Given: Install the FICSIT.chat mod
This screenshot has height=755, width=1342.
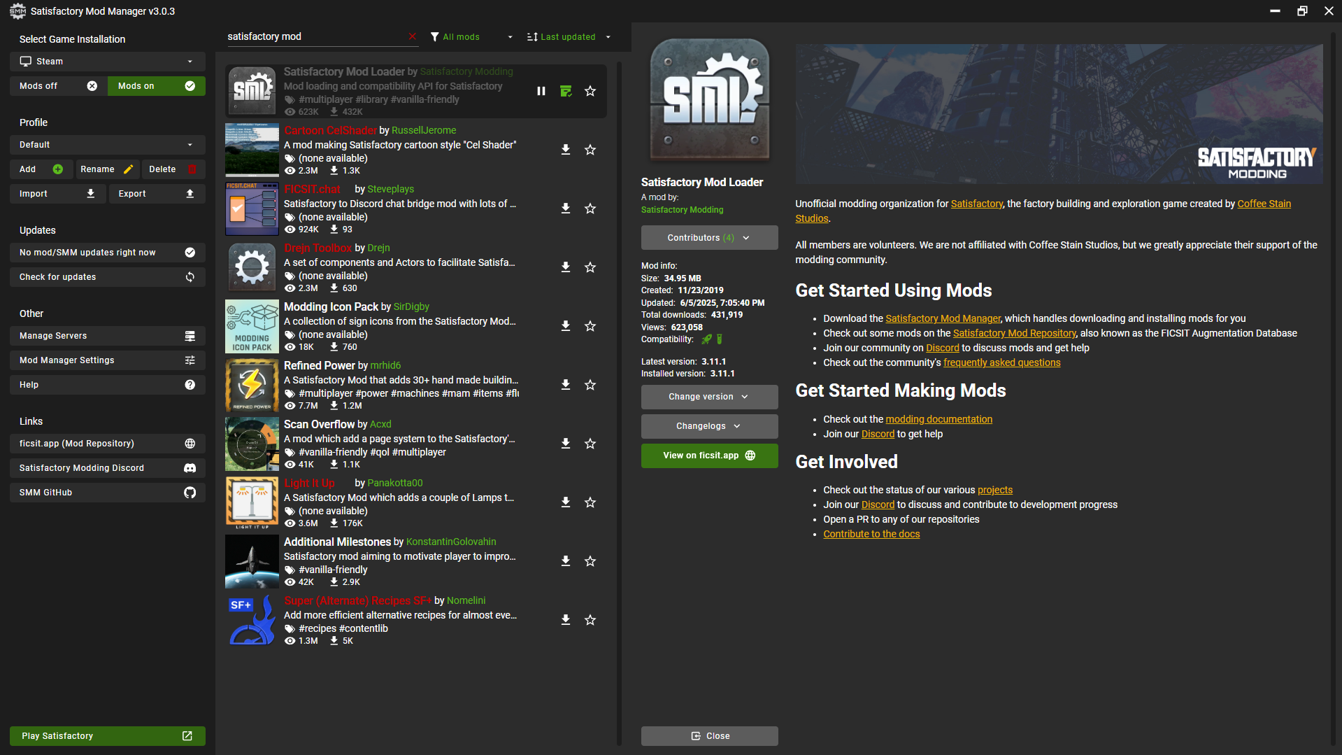Looking at the screenshot, I should pyautogui.click(x=566, y=209).
